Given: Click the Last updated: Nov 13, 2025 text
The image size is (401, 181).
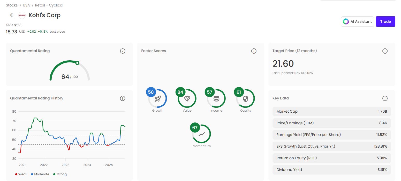Looking at the screenshot, I should (293, 73).
